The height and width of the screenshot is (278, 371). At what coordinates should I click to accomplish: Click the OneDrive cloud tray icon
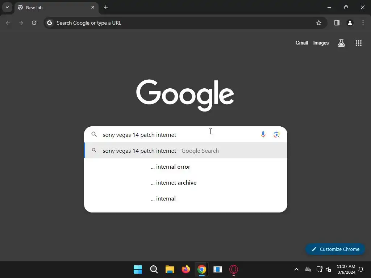point(308,269)
